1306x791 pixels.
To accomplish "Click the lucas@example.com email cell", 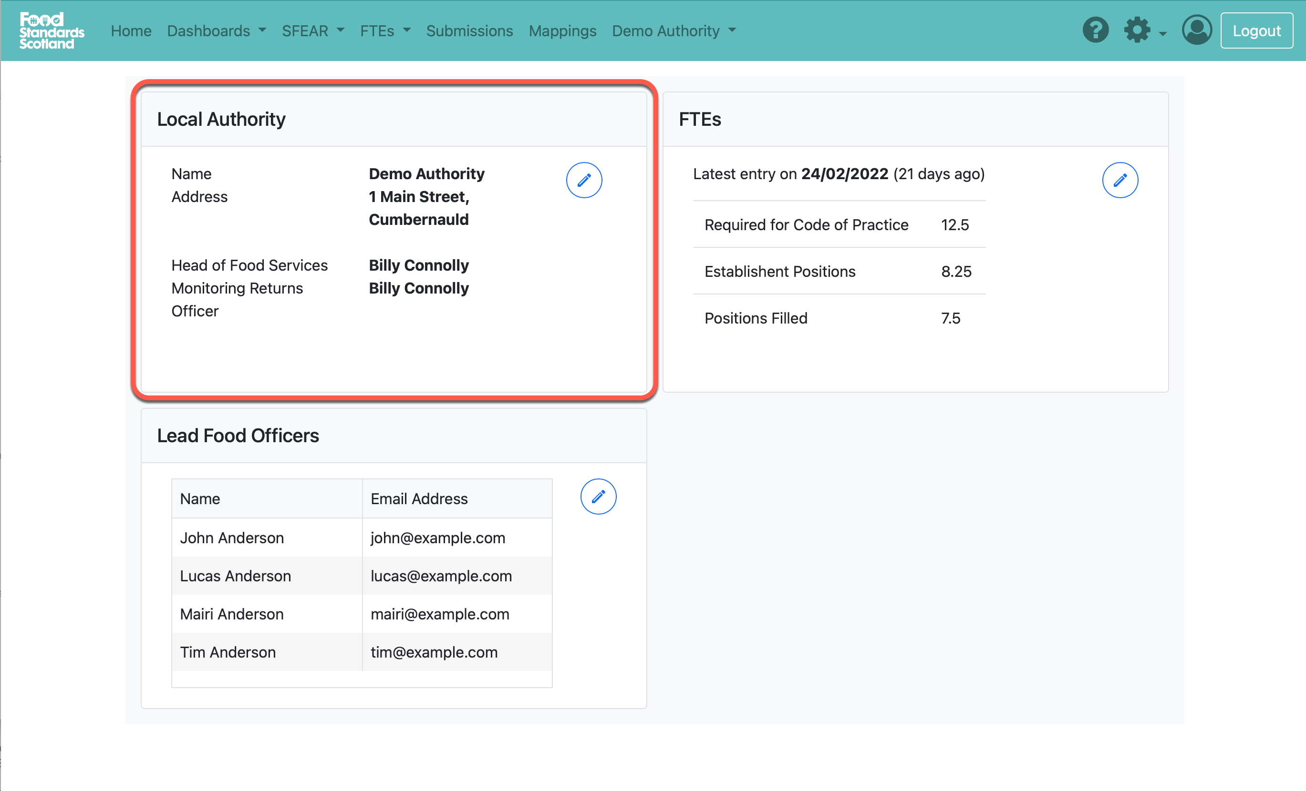I will coord(456,576).
